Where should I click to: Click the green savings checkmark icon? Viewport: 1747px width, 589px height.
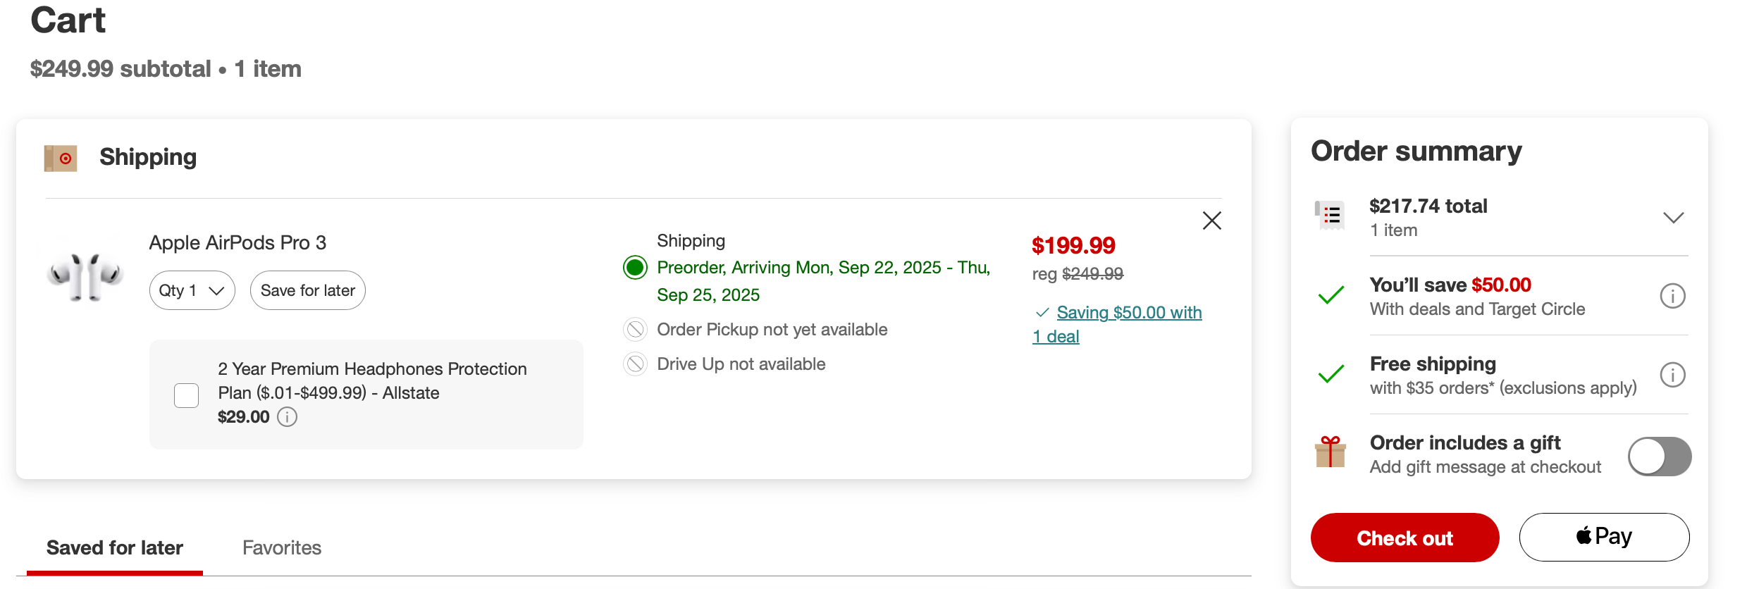(1331, 295)
